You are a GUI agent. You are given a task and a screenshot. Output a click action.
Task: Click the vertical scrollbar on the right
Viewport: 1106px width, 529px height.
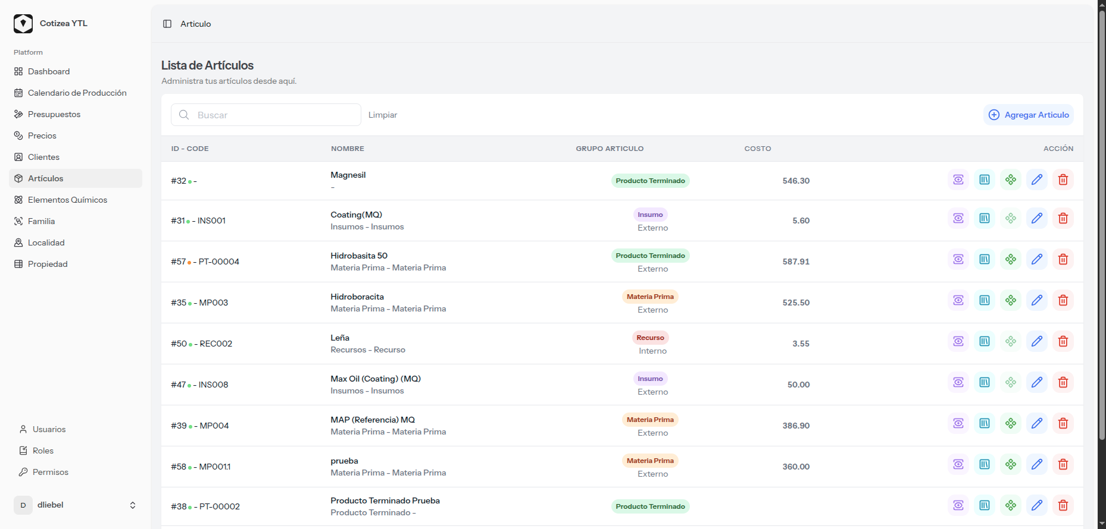click(x=1101, y=238)
